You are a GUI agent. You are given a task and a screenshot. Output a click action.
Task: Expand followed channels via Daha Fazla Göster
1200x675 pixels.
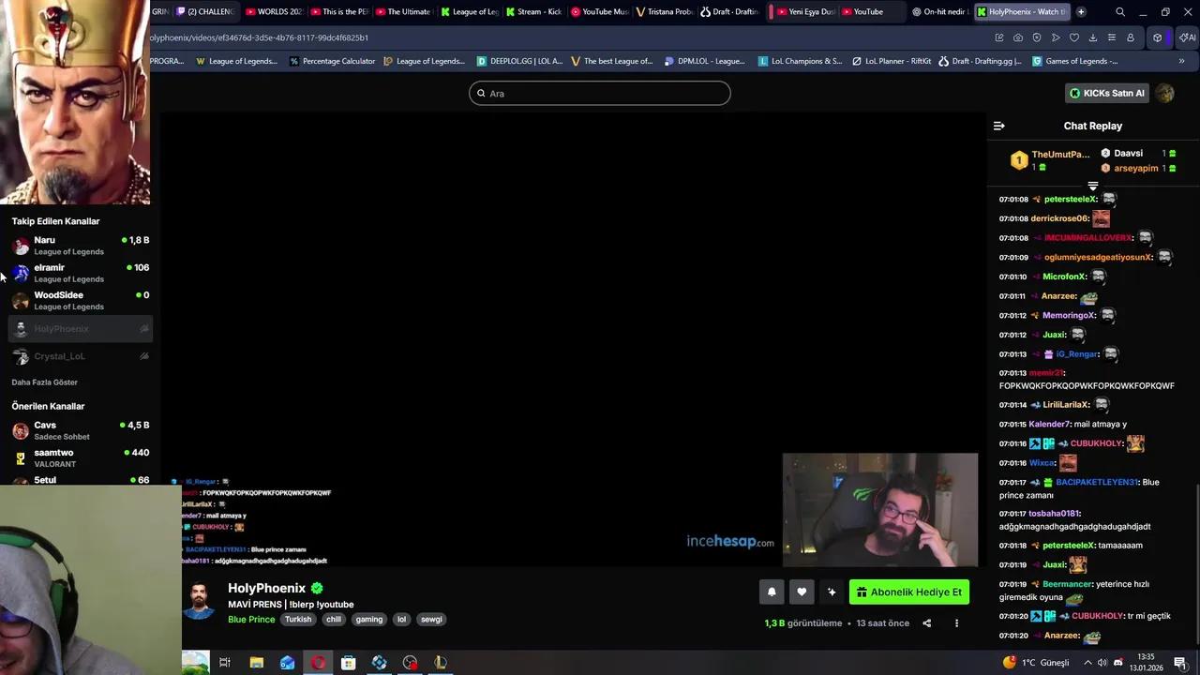44,382
